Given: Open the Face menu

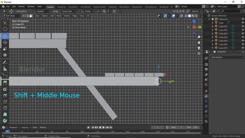Looking at the screenshot, I should pos(82,16).
